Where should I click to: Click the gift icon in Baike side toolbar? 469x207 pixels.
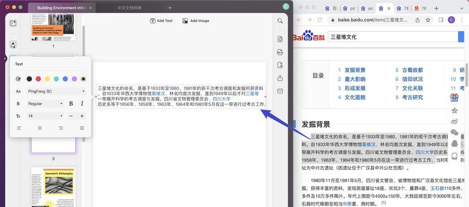pos(454,97)
